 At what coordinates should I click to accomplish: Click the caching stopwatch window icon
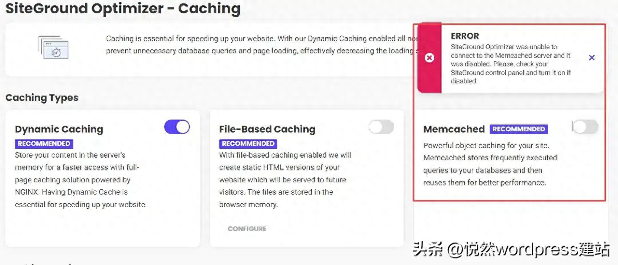(x=53, y=48)
